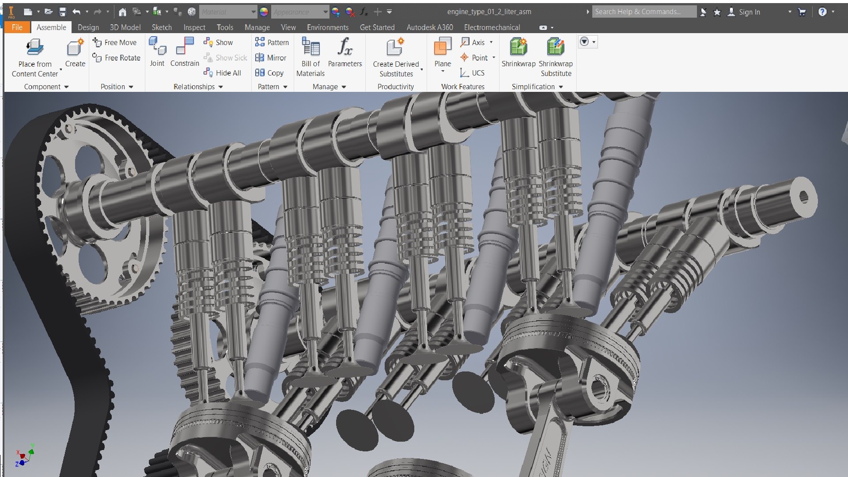The image size is (848, 477).
Task: Click the Search Help & Commands field
Action: click(x=644, y=12)
